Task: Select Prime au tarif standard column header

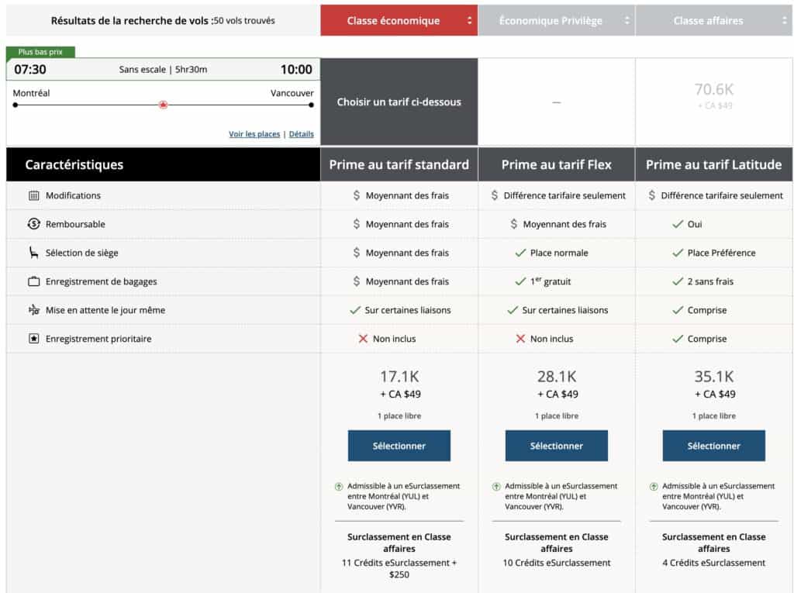Action: [399, 164]
